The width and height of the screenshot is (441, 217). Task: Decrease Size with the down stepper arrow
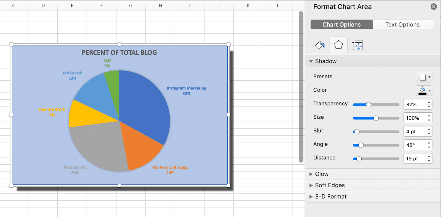coord(429,120)
